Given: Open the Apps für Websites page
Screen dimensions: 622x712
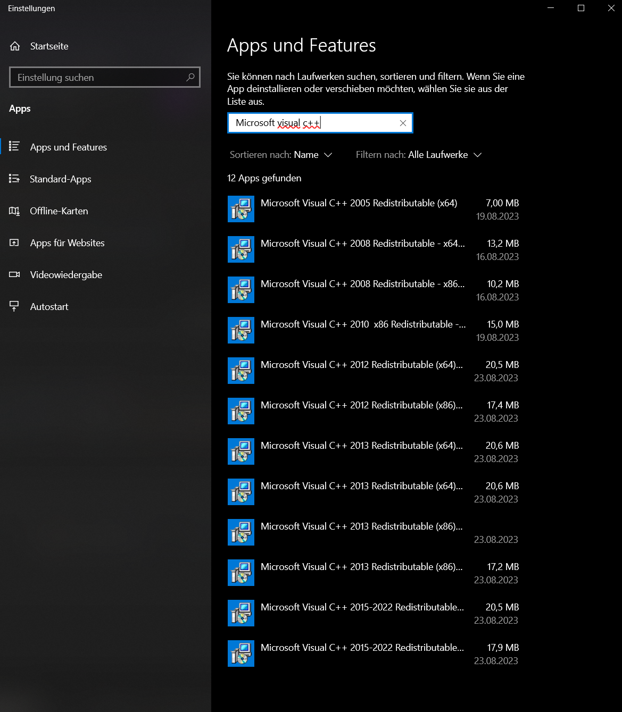Looking at the screenshot, I should click(x=67, y=243).
